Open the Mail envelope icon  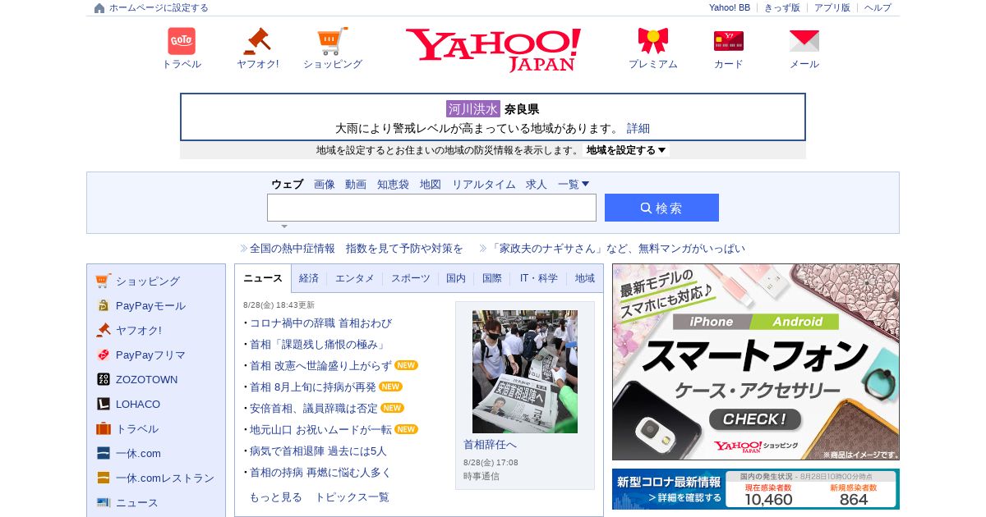[x=804, y=41]
